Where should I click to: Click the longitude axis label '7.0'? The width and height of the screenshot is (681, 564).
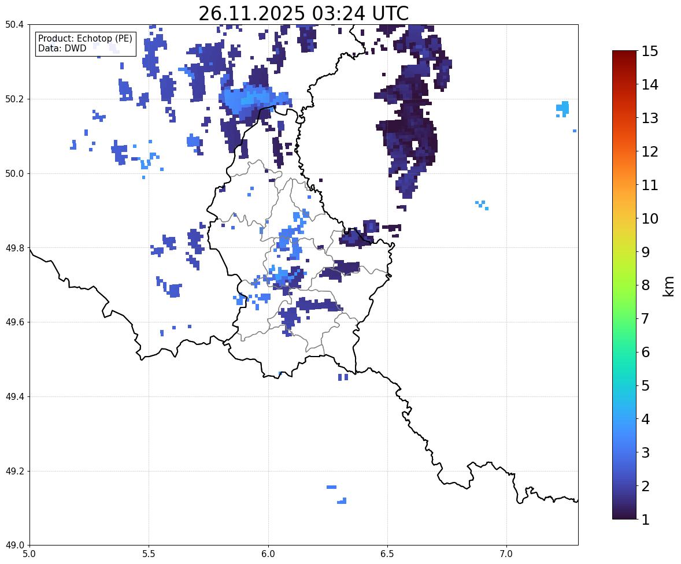[506, 554]
